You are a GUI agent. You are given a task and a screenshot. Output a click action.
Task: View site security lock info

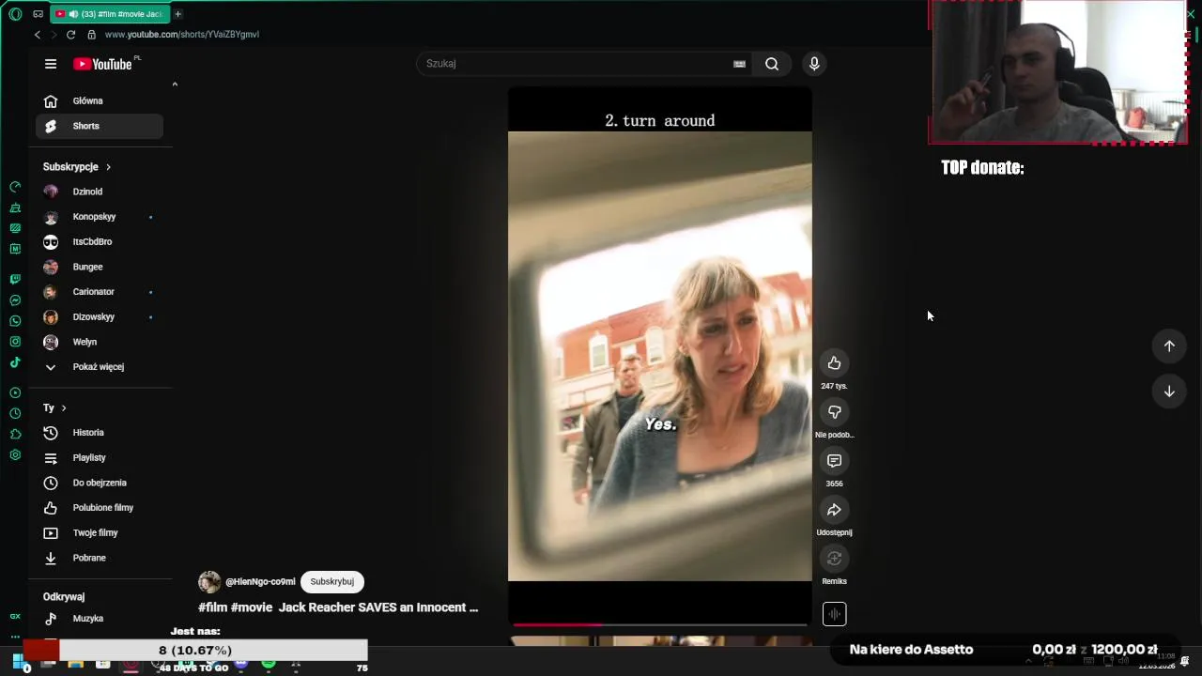click(x=91, y=35)
